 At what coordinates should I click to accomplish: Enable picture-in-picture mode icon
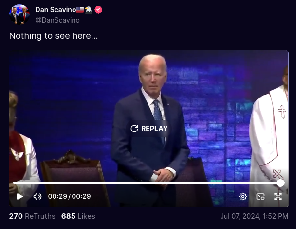tap(260, 196)
